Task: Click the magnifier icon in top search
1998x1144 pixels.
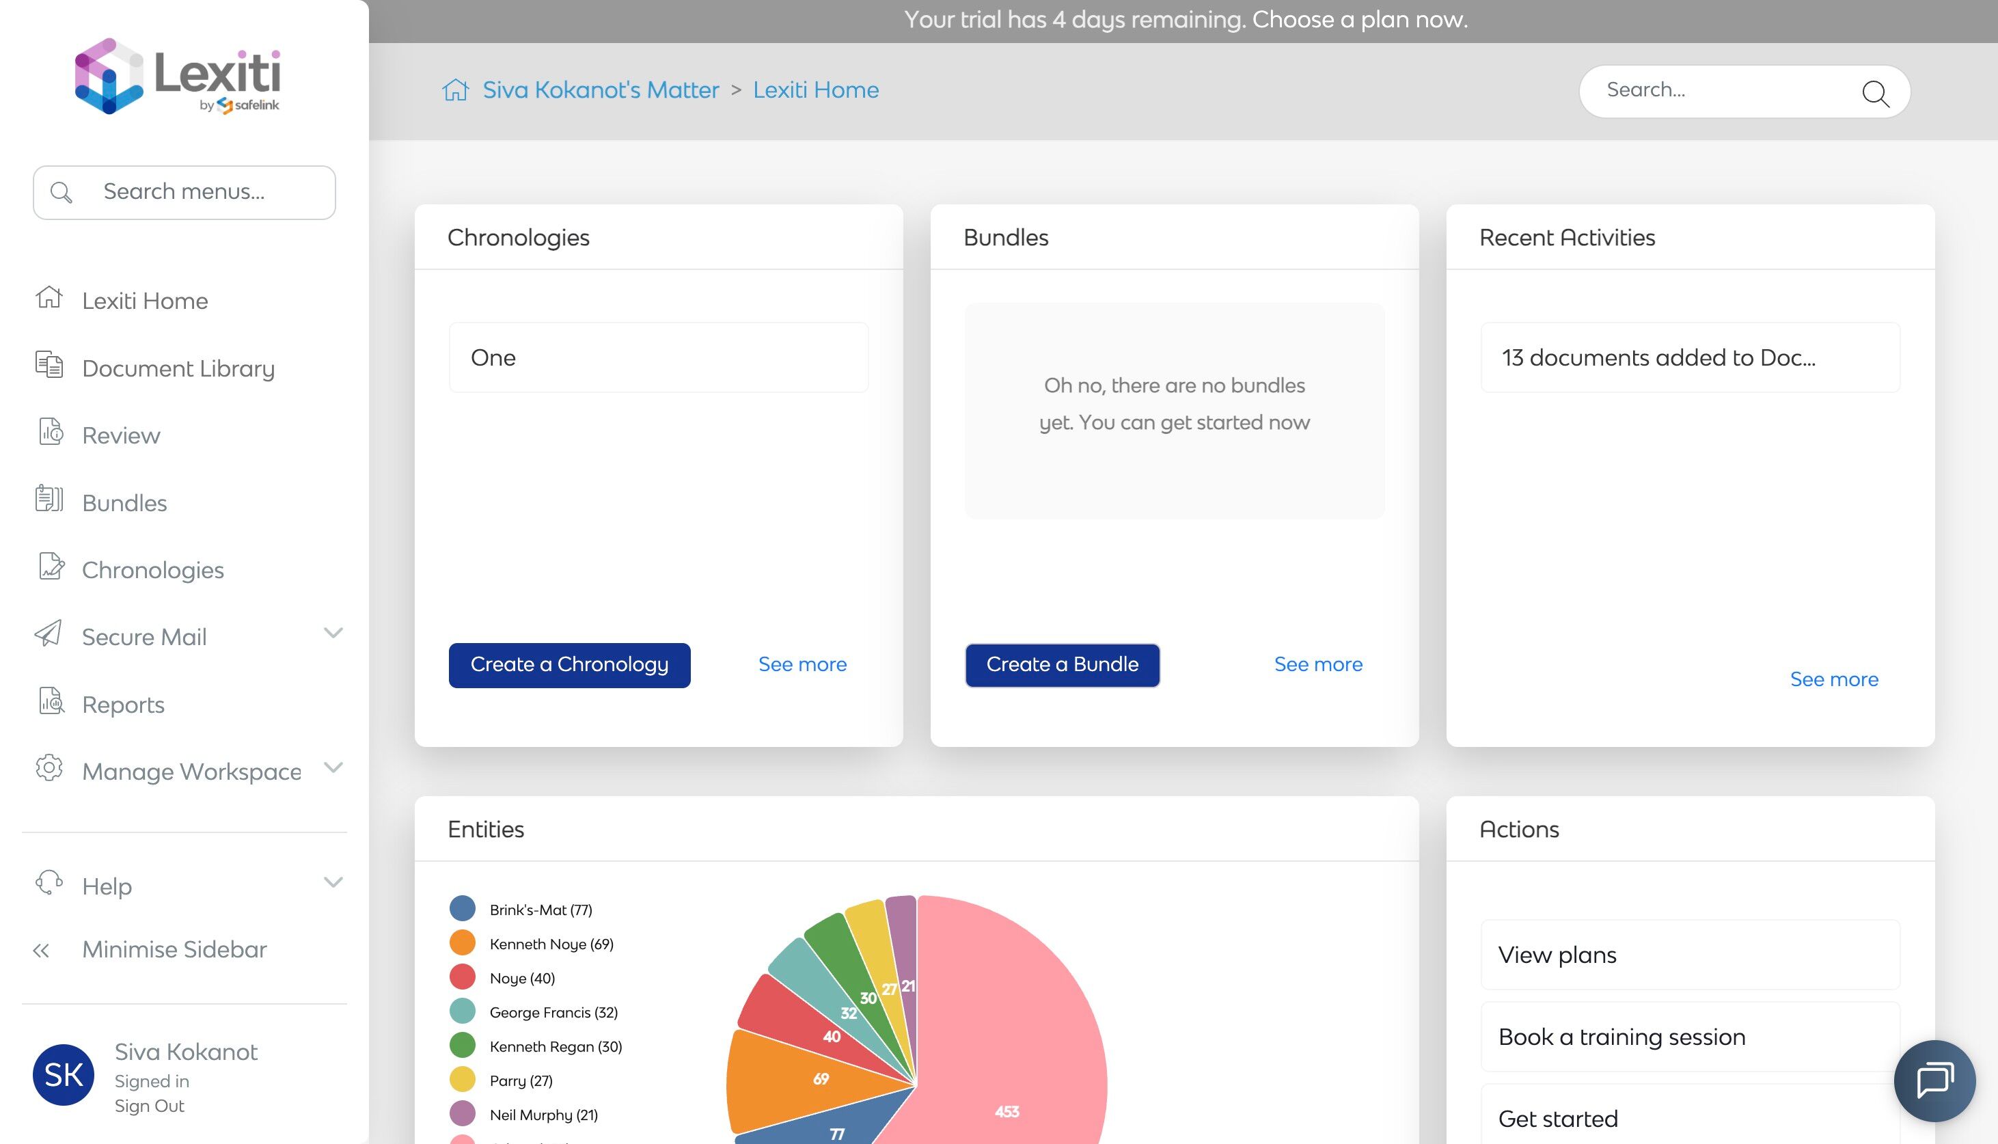Action: [x=1875, y=94]
